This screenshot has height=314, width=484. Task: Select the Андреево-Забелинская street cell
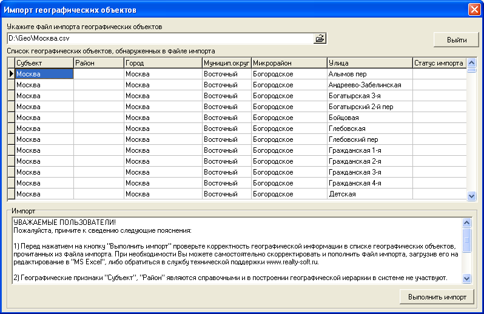click(370, 85)
